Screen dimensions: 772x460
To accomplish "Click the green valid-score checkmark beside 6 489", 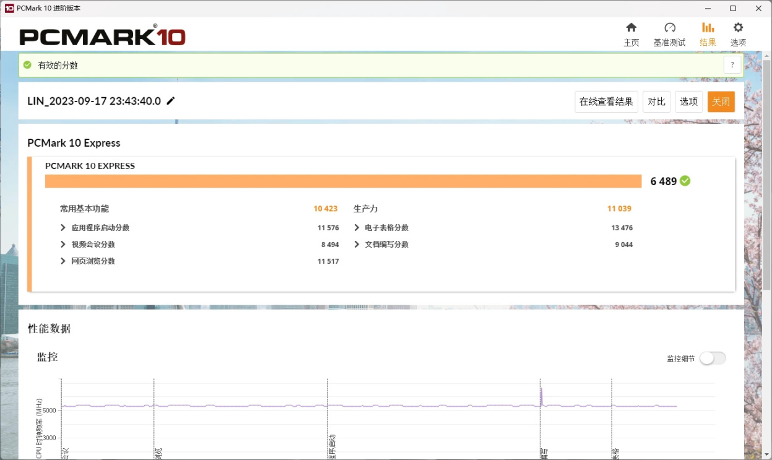I will 685,181.
